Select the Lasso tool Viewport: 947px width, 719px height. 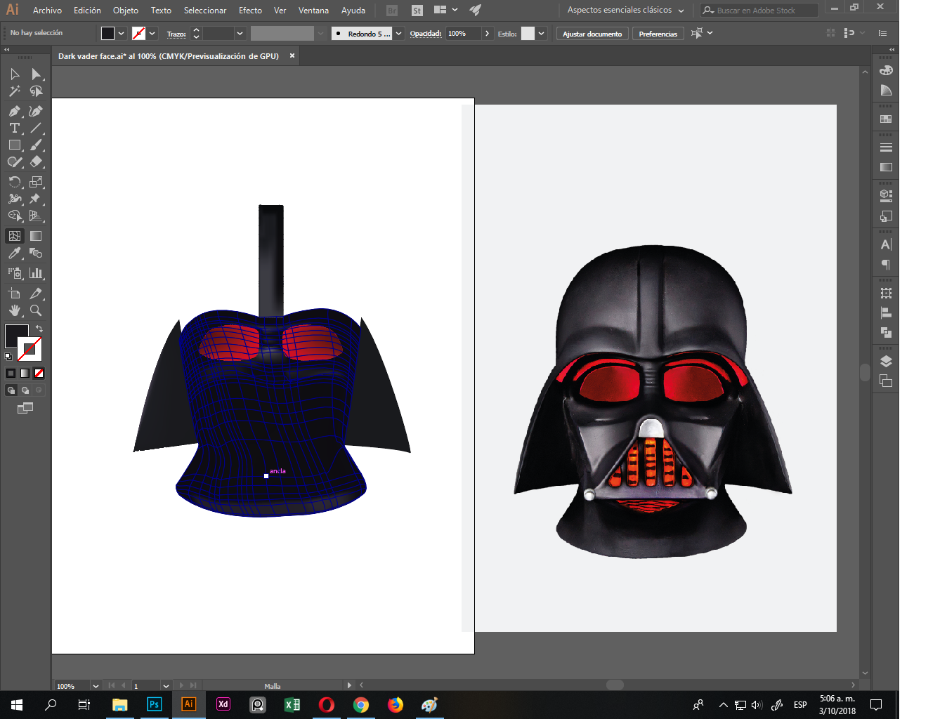coord(36,91)
